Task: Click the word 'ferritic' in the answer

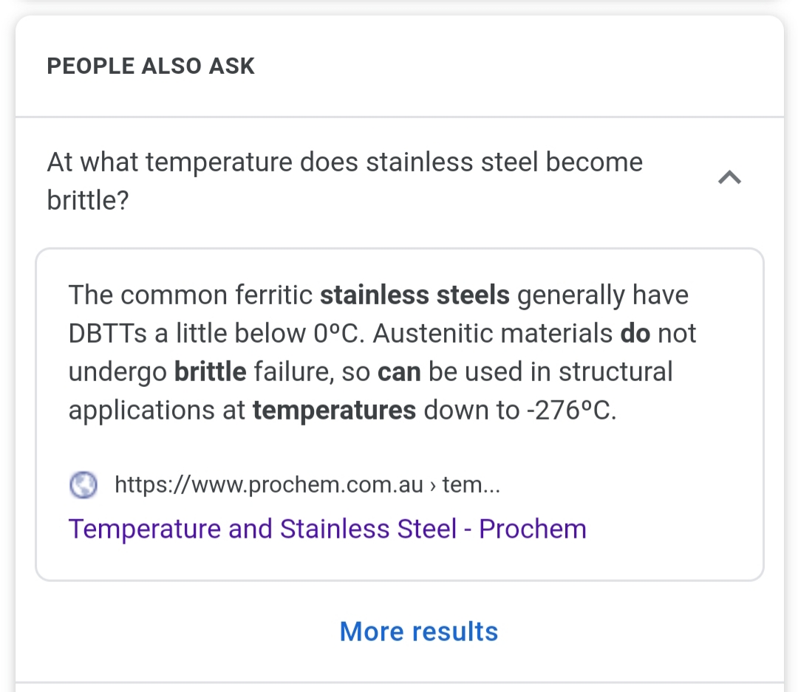Action: tap(273, 295)
